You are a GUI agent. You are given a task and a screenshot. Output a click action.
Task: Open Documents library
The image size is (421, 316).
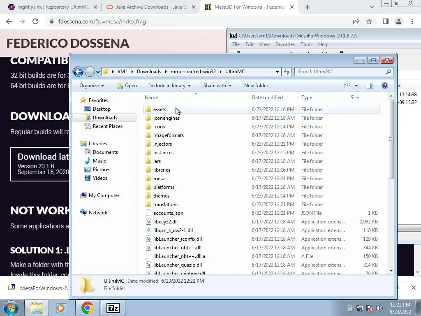[x=105, y=152]
